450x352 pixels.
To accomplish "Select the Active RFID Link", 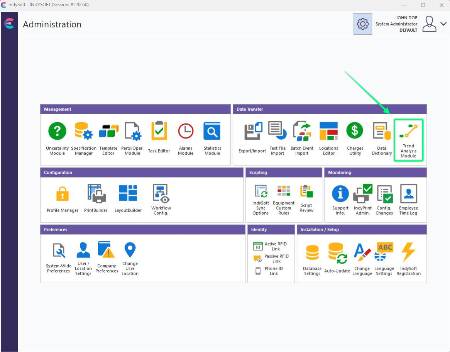I will click(270, 246).
